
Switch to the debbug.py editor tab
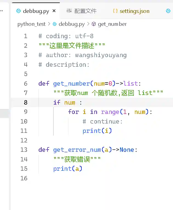[35, 11]
